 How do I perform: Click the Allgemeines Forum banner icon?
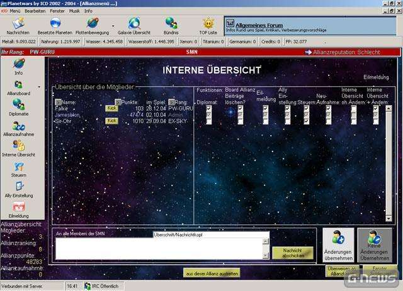(x=230, y=24)
